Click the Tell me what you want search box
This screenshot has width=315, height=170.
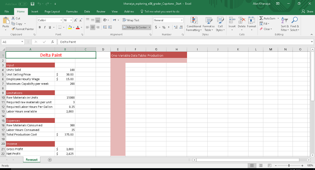coord(161,11)
